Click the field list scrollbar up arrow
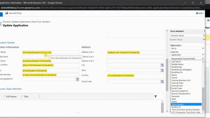 pyautogui.click(x=203, y=62)
